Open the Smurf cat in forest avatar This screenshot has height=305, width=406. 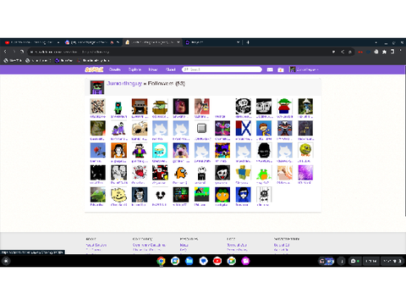(x=305, y=107)
